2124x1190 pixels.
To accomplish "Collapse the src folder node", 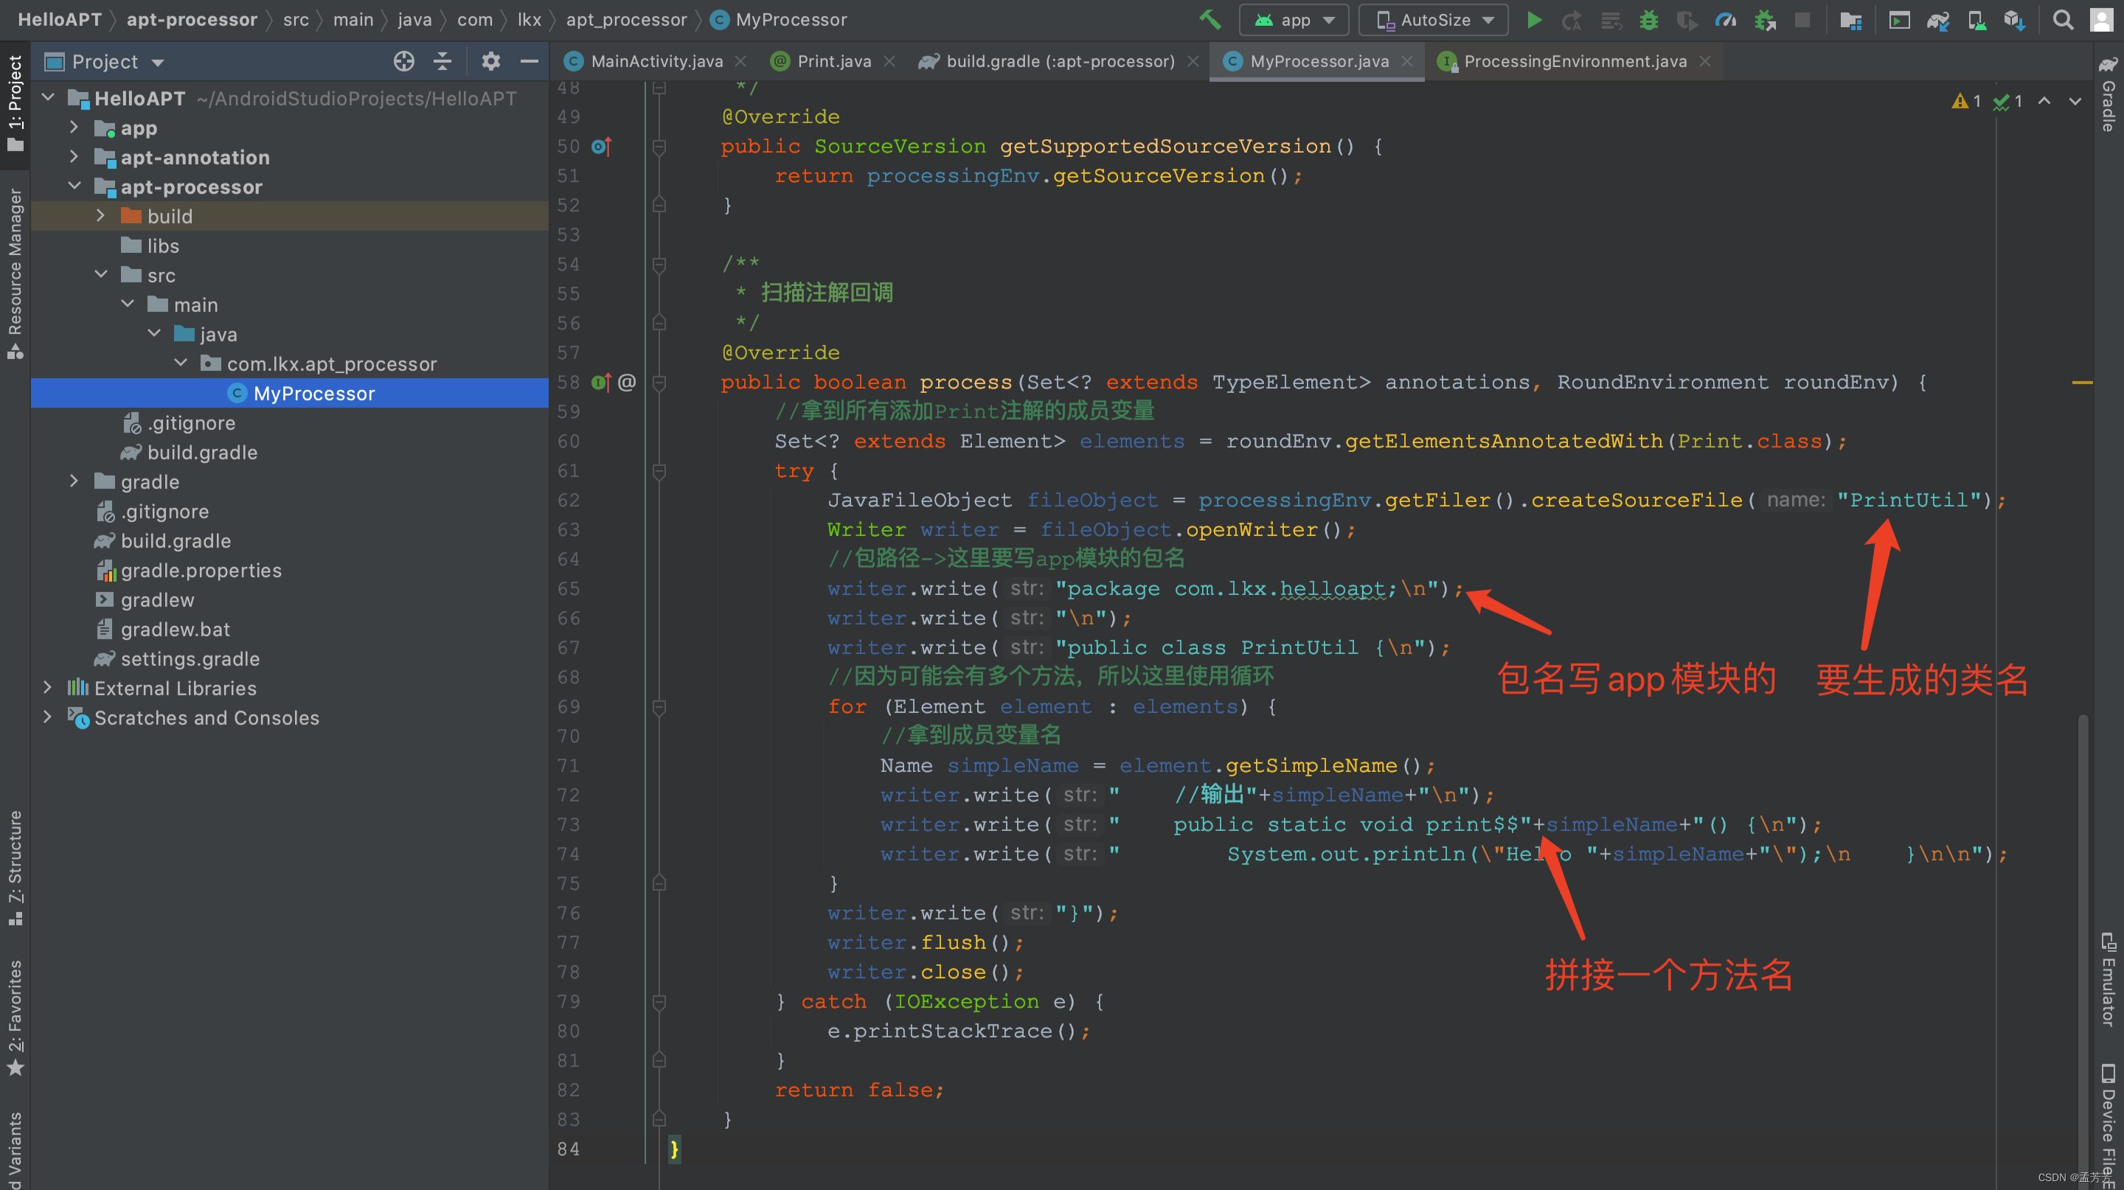I will point(100,275).
